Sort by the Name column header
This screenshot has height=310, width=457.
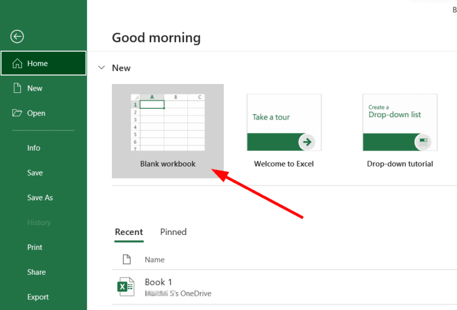tap(155, 259)
